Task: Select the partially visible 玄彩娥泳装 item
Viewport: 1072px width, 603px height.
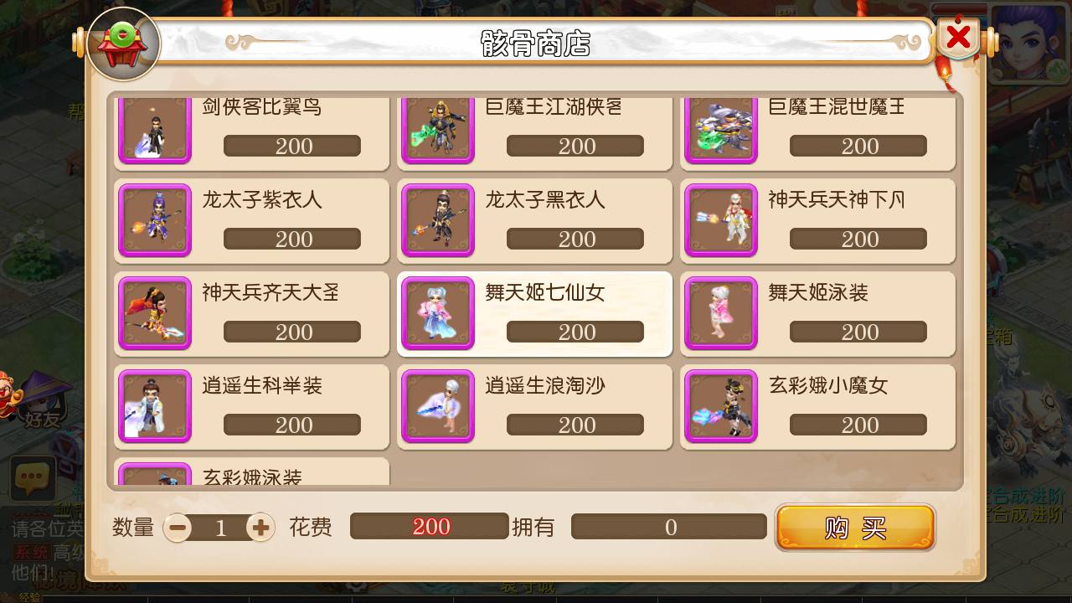Action: (252, 472)
